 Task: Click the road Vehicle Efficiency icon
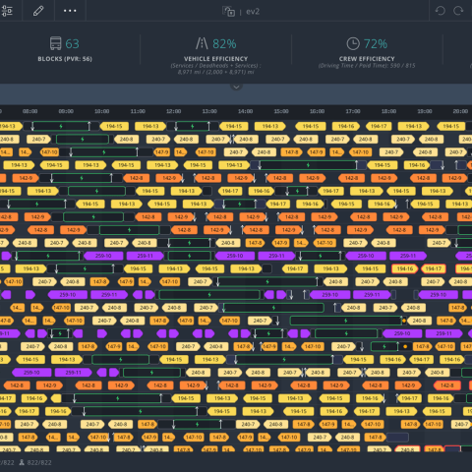coord(202,43)
